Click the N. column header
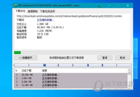140x97 pixels. (x=17, y=71)
